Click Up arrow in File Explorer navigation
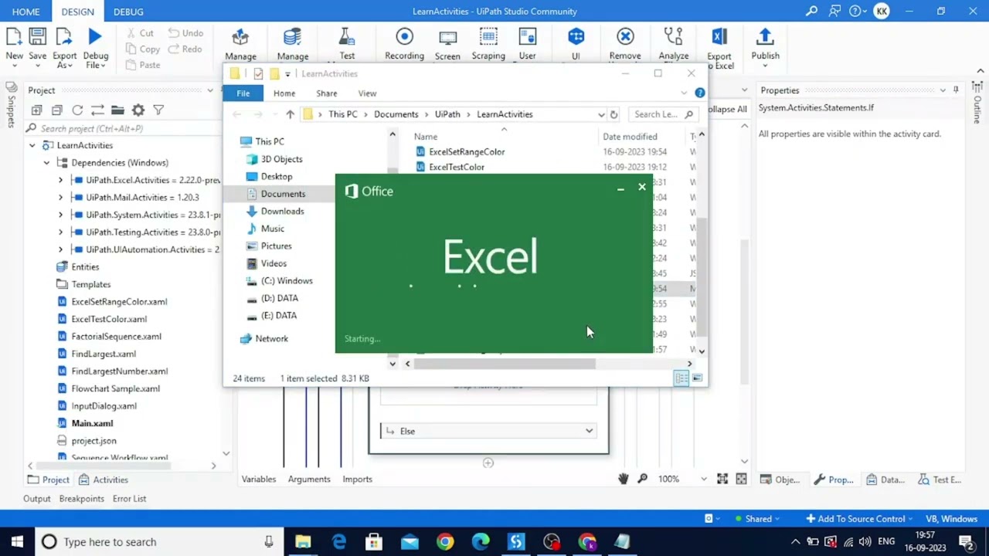Viewport: 989px width, 556px height. (x=290, y=114)
